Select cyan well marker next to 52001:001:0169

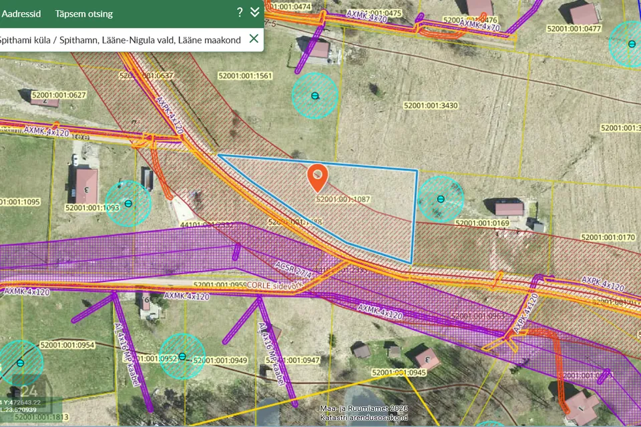coord(441,199)
